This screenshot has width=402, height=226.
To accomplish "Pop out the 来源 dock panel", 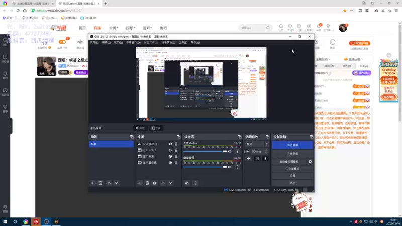I will pos(179,137).
